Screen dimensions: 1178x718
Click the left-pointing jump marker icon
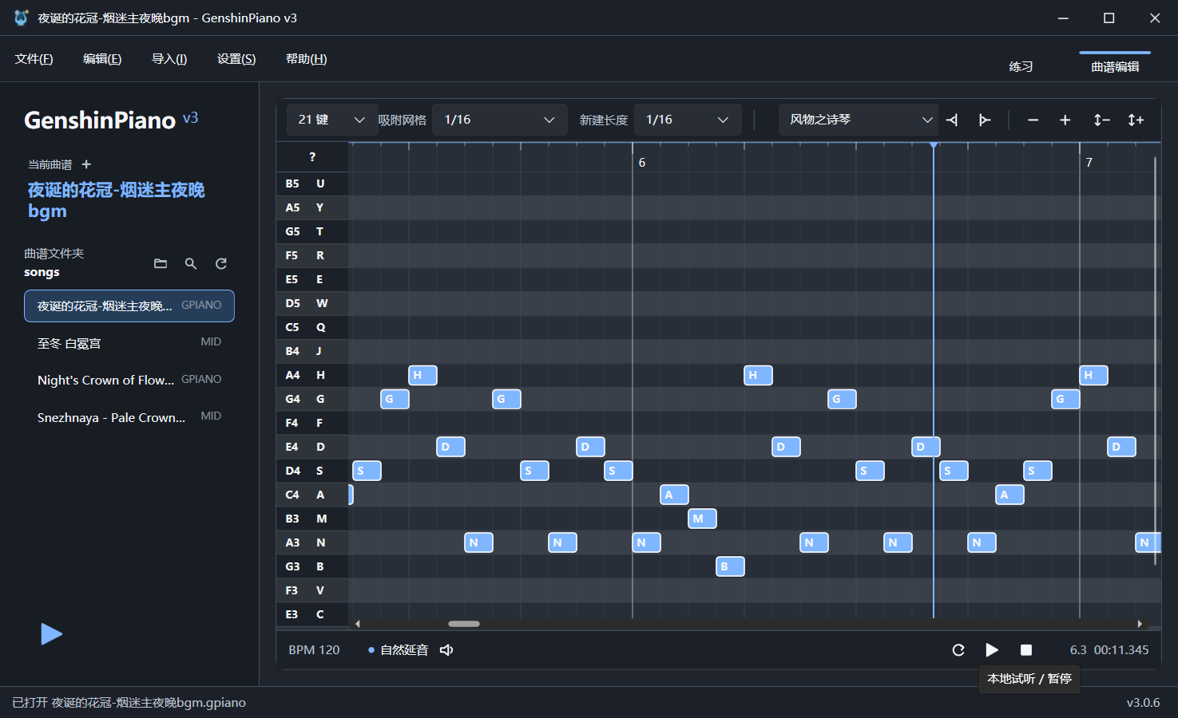952,120
